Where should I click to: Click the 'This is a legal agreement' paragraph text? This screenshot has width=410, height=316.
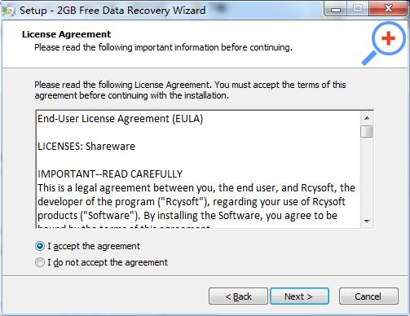196,202
